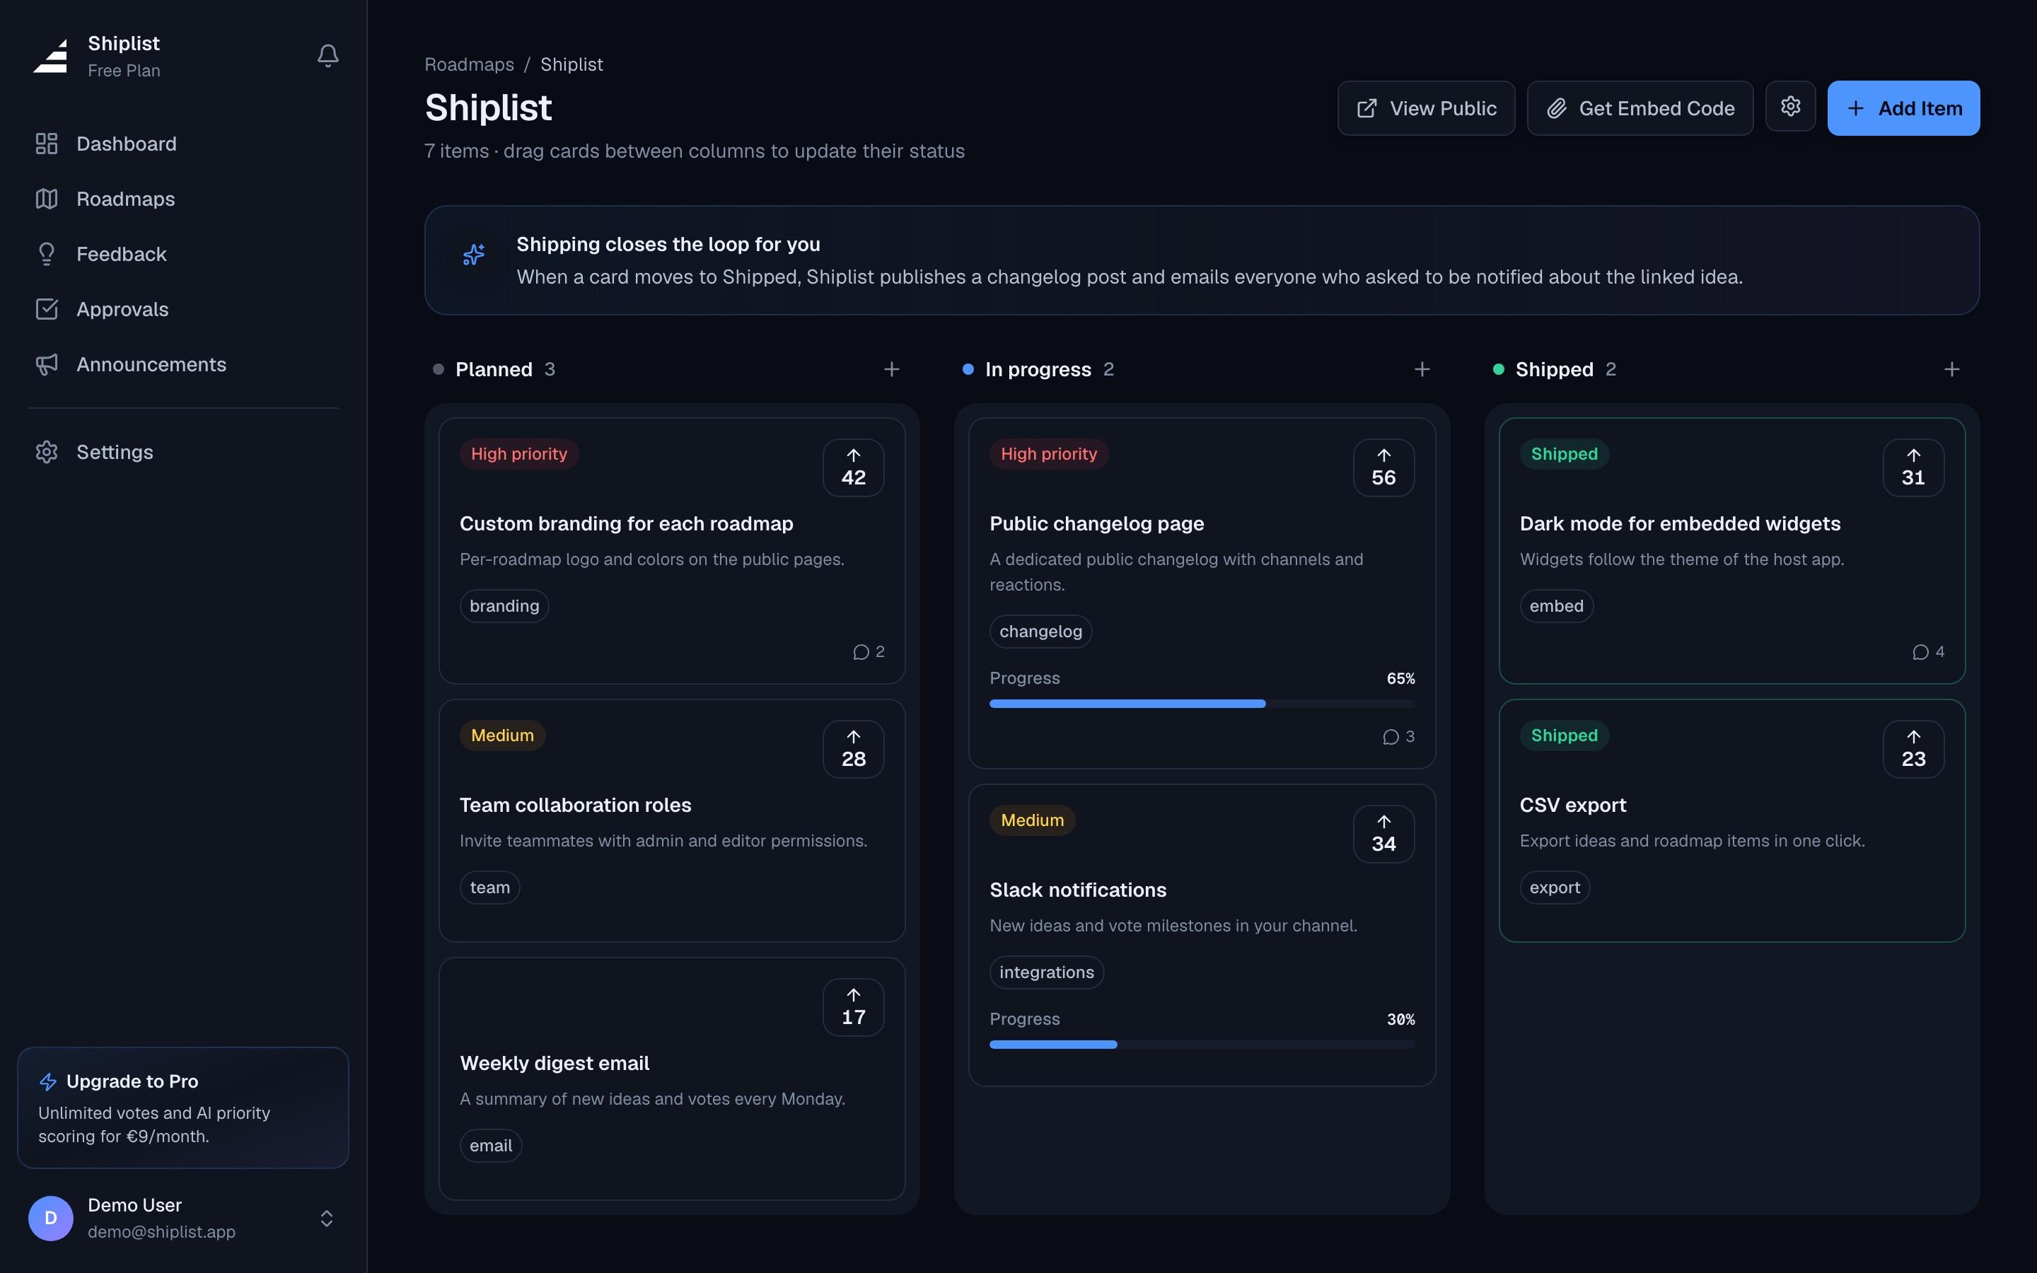Upvote Dark mode for embedded widgets
2037x1273 pixels.
click(1913, 467)
